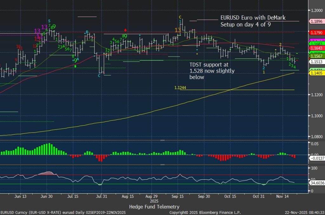Grab the divider handle between histogram and RSI panels
The height and width of the screenshot is (215, 325).
[162, 164]
